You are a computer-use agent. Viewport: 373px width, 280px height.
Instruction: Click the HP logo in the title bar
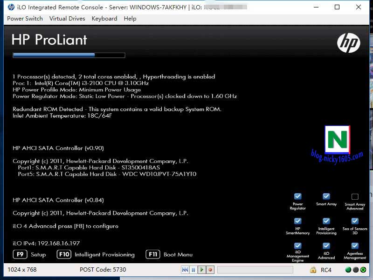coord(11,7)
